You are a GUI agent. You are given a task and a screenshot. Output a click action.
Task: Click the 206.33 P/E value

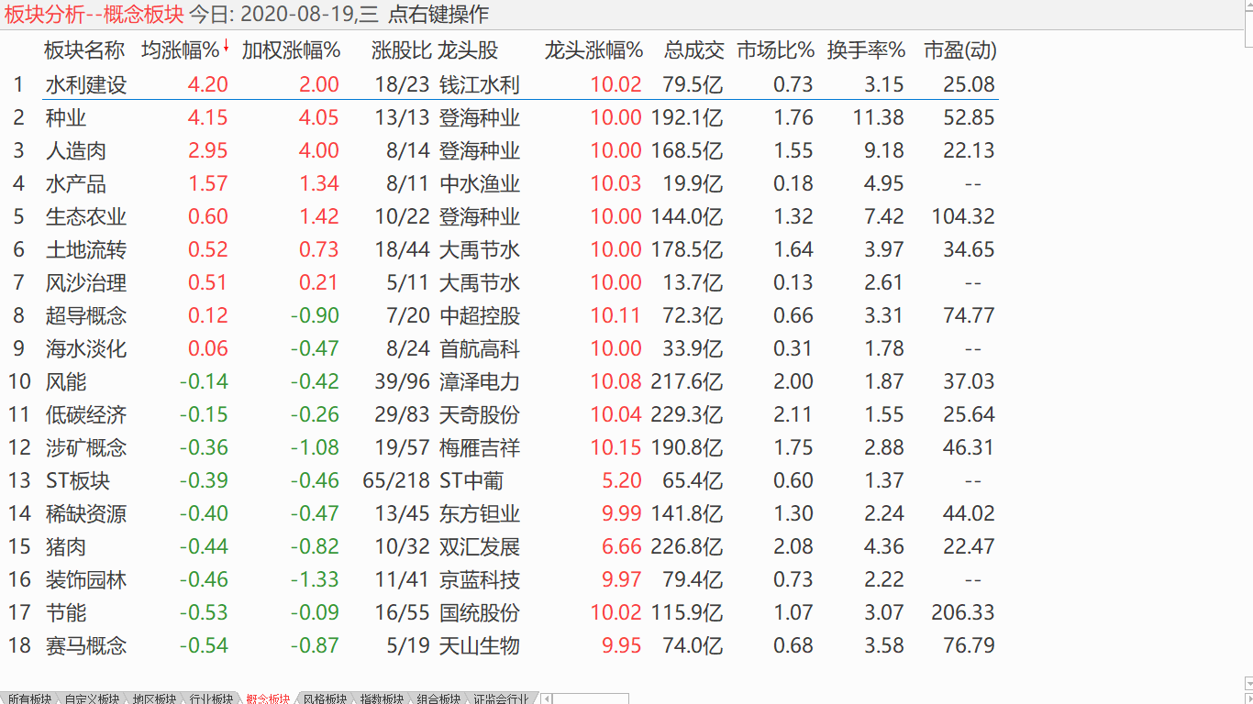[x=963, y=612]
